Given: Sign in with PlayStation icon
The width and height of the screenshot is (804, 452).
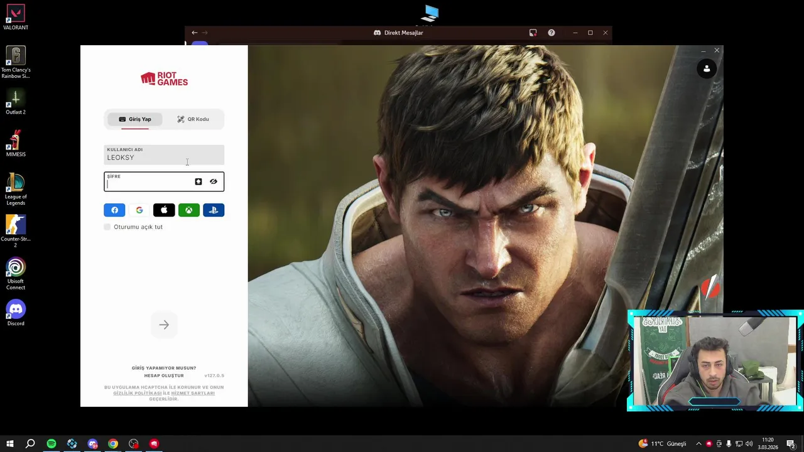Looking at the screenshot, I should coord(214,210).
